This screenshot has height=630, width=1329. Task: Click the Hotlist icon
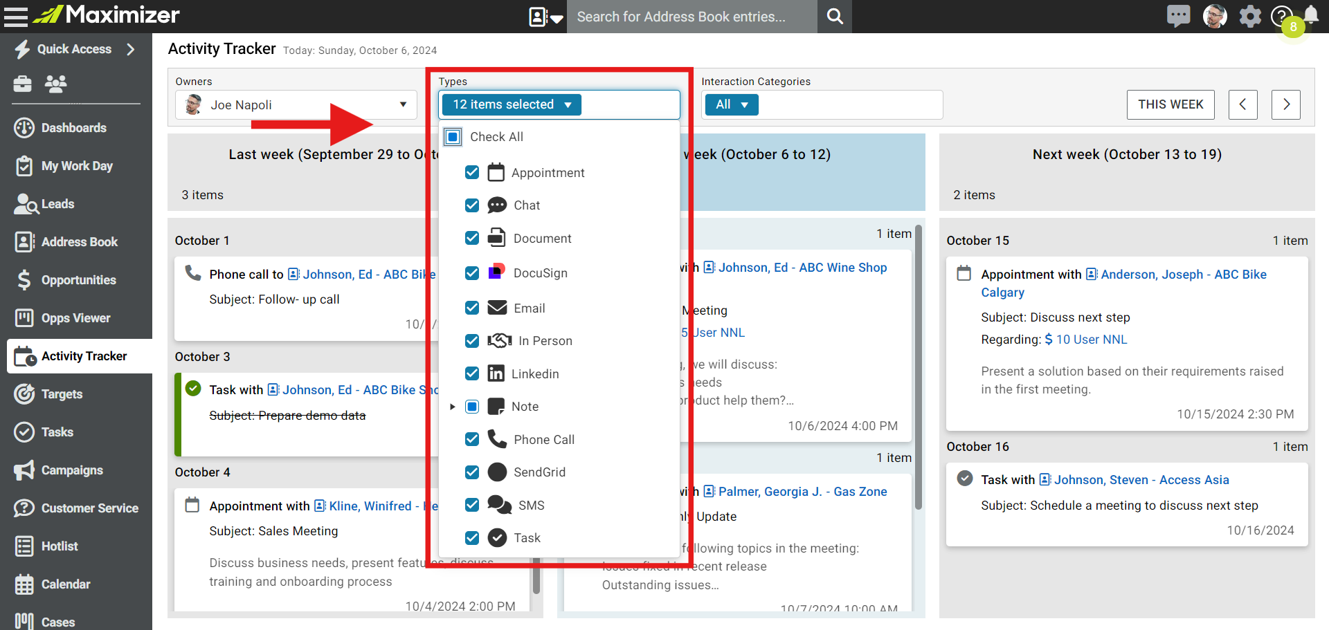[x=24, y=546]
